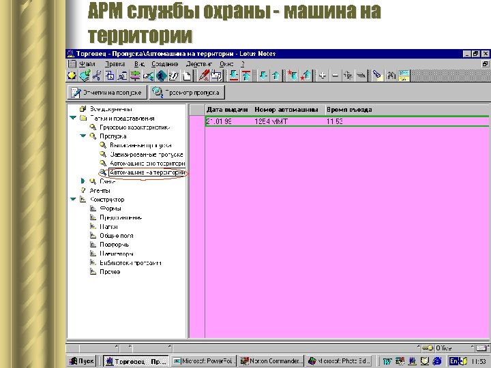Image resolution: width=491 pixels, height=368 pixels.
Task: Open the Правка menu
Action: [115, 64]
